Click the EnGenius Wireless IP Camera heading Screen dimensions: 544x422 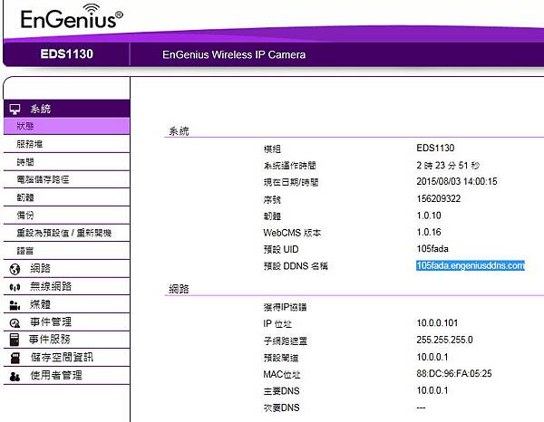[x=234, y=54]
